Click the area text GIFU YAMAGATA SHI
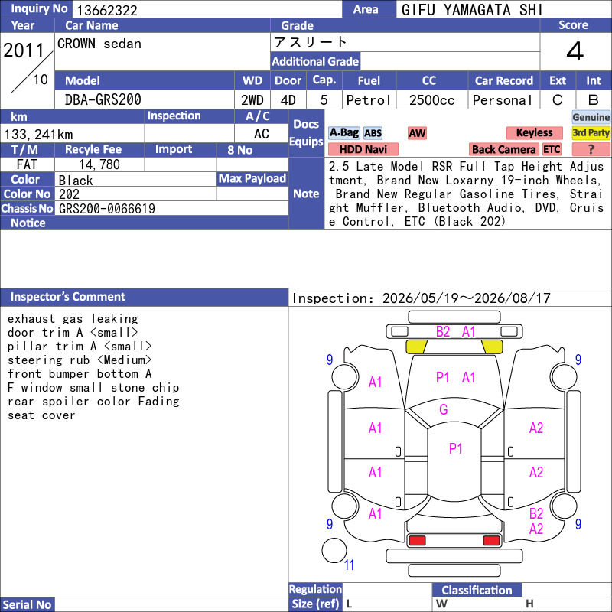 coord(472,10)
